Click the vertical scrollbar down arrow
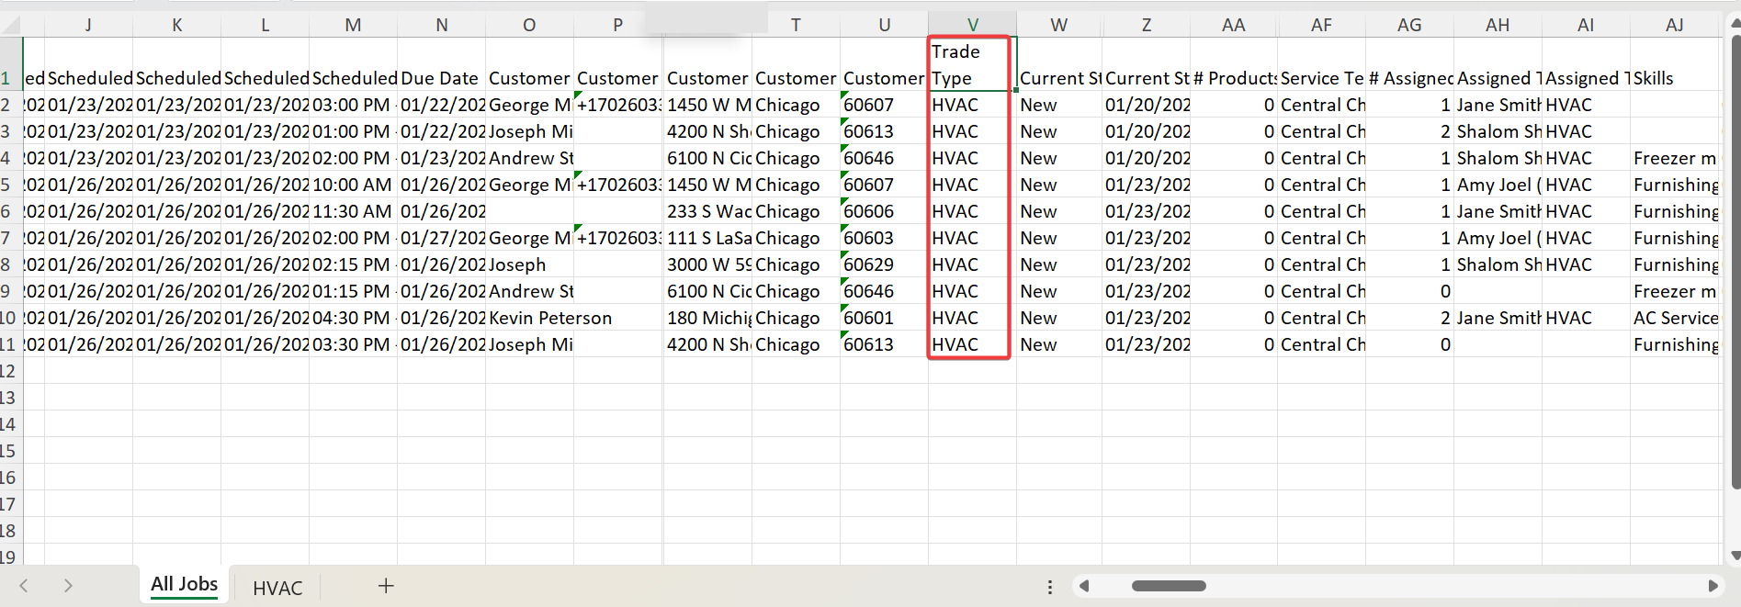This screenshot has width=1741, height=607. [1735, 556]
